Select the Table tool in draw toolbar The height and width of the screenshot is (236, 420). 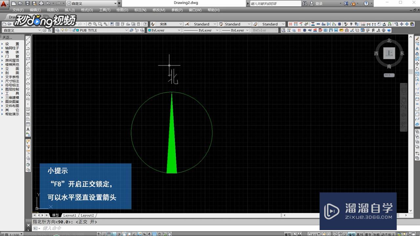coord(28,124)
